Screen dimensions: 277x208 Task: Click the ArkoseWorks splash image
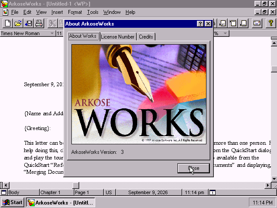[139, 94]
